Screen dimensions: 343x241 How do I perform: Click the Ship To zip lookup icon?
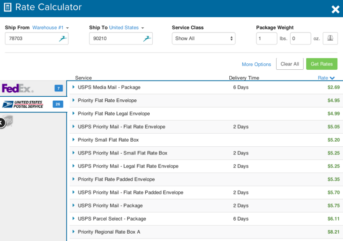point(147,39)
